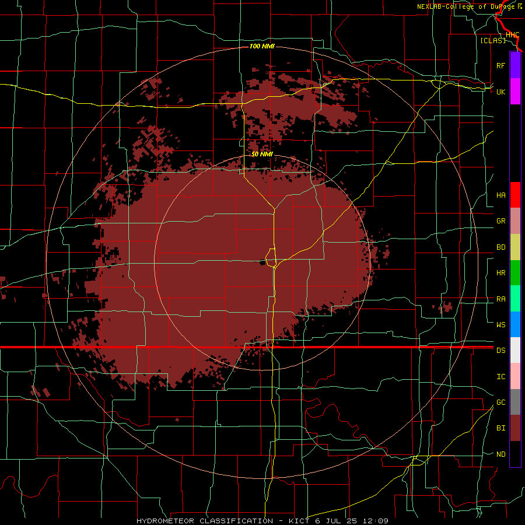Click the HHC product label
Viewport: 525px width, 525px height.
point(512,35)
